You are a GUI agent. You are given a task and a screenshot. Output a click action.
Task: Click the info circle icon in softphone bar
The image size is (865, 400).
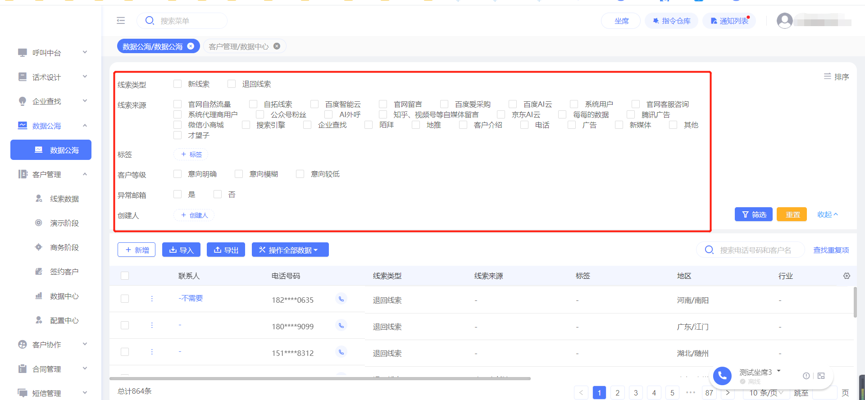pyautogui.click(x=806, y=376)
